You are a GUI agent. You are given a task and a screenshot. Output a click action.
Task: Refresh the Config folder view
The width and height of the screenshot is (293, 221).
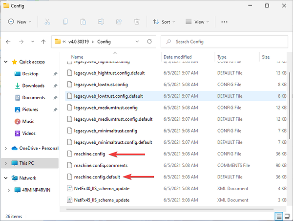[x=149, y=42]
